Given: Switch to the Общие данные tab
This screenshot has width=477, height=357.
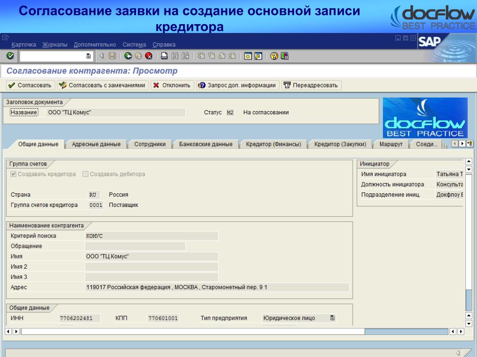Looking at the screenshot, I should coord(38,144).
